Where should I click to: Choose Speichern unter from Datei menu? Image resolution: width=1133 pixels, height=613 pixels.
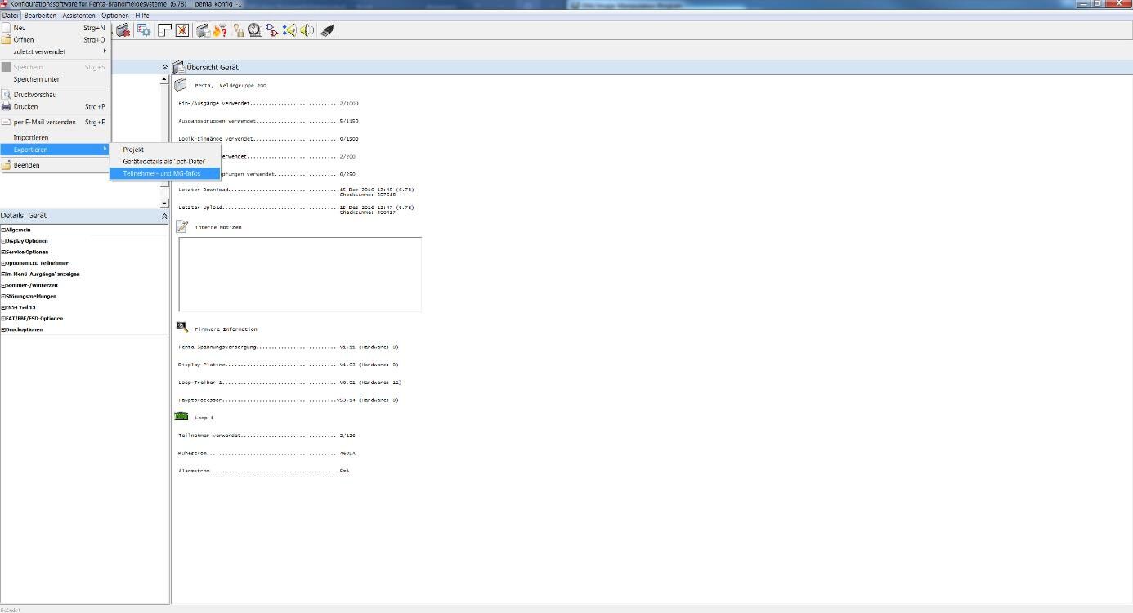pyautogui.click(x=55, y=79)
